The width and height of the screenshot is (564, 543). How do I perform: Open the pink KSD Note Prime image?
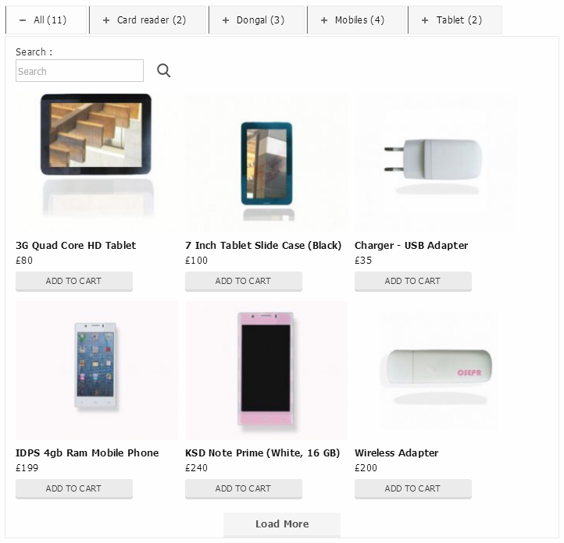pyautogui.click(x=266, y=371)
